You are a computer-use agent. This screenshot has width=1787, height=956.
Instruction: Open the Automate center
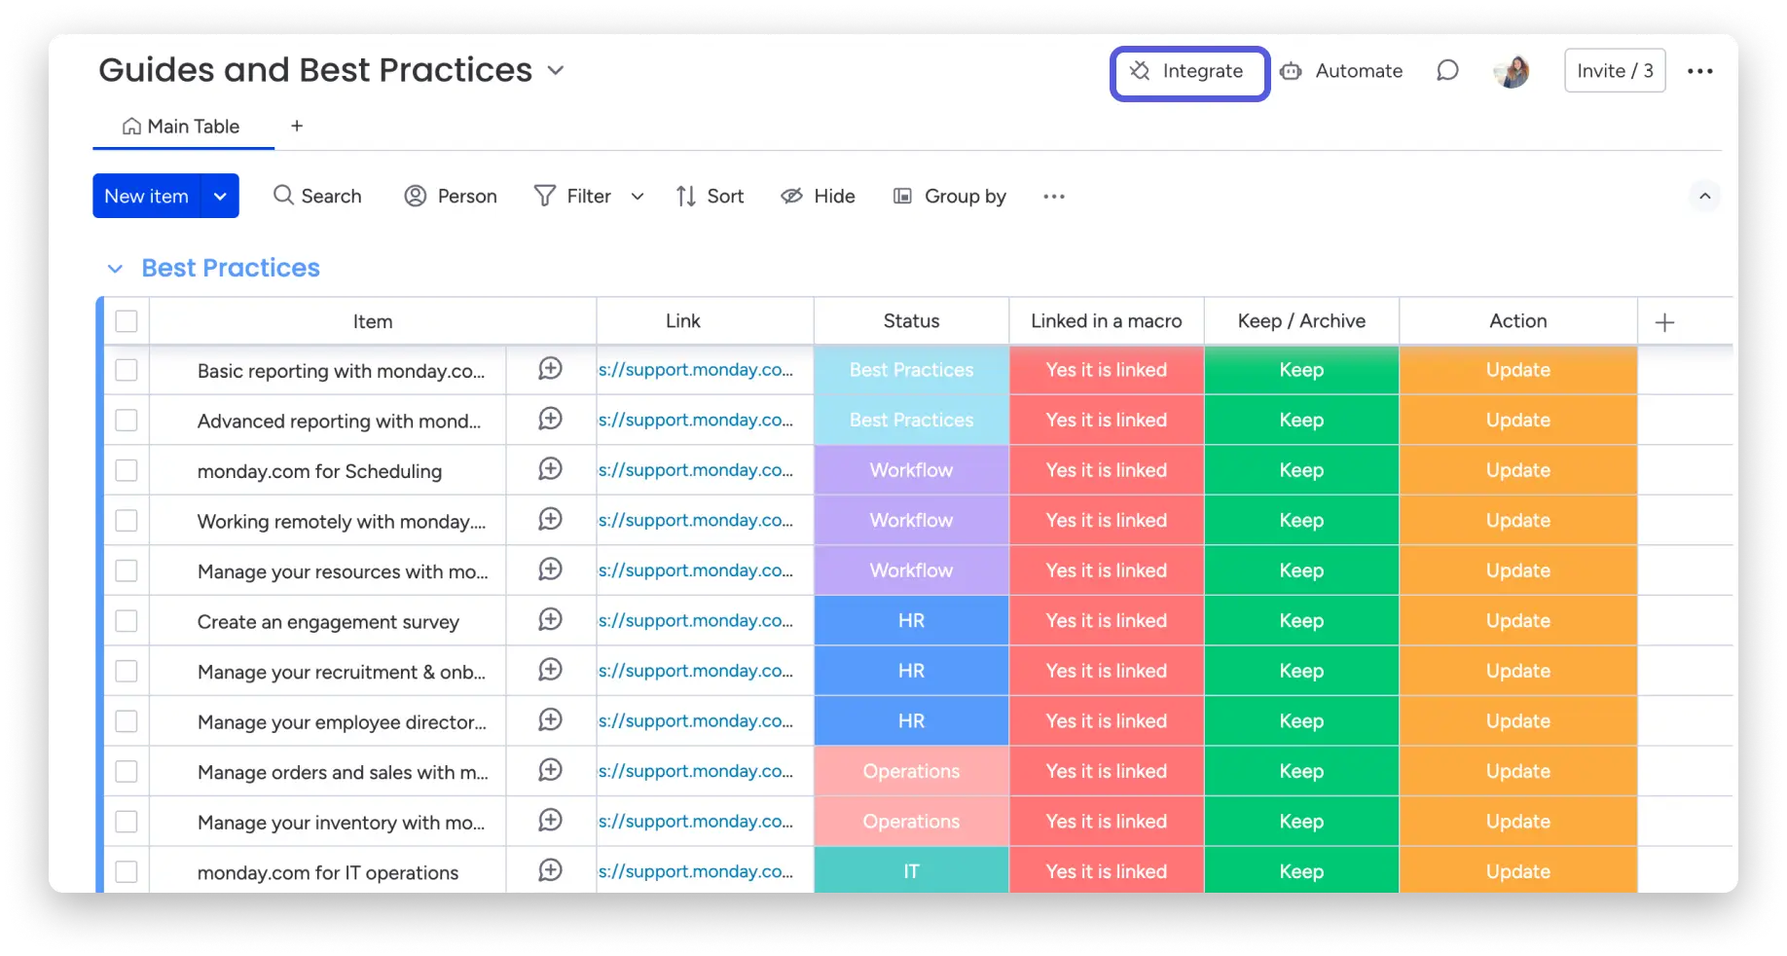1341,71
